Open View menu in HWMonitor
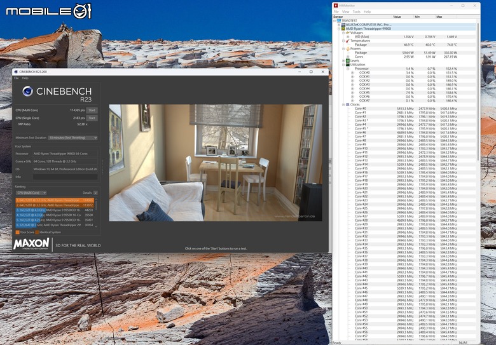The height and width of the screenshot is (345, 496). [x=346, y=11]
